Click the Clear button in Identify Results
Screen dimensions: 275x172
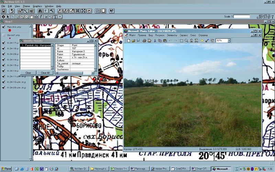coord(28,73)
